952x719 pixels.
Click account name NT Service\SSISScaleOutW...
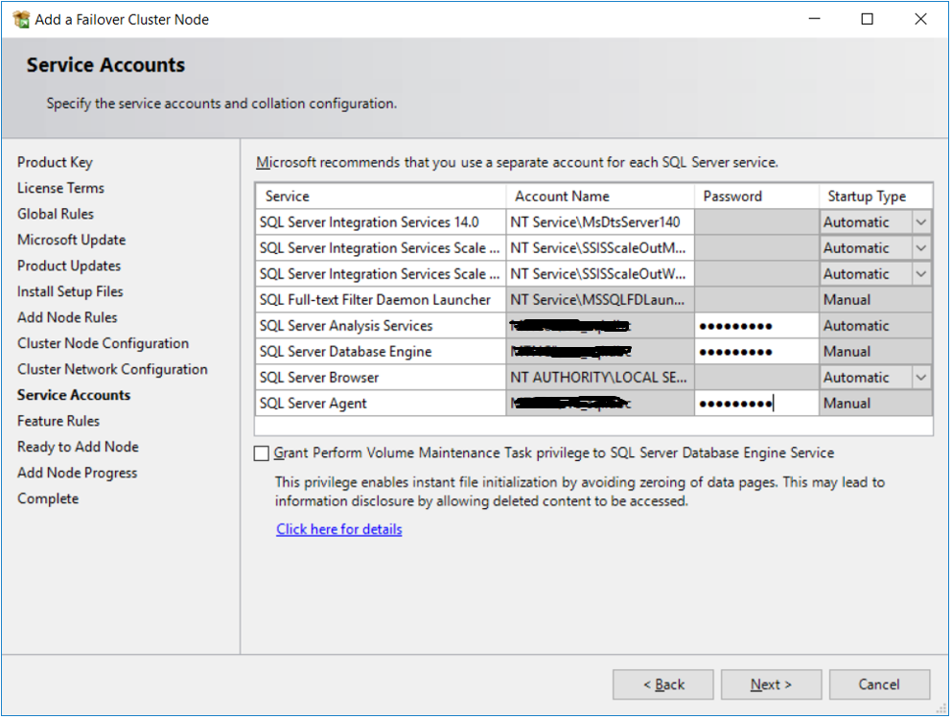tap(600, 274)
